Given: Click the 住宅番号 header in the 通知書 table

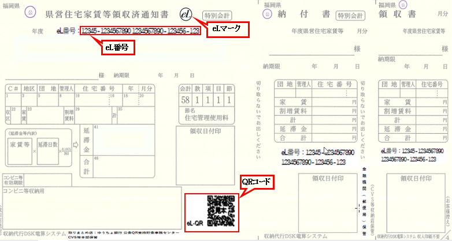Looking at the screenshot, I should tap(99, 89).
